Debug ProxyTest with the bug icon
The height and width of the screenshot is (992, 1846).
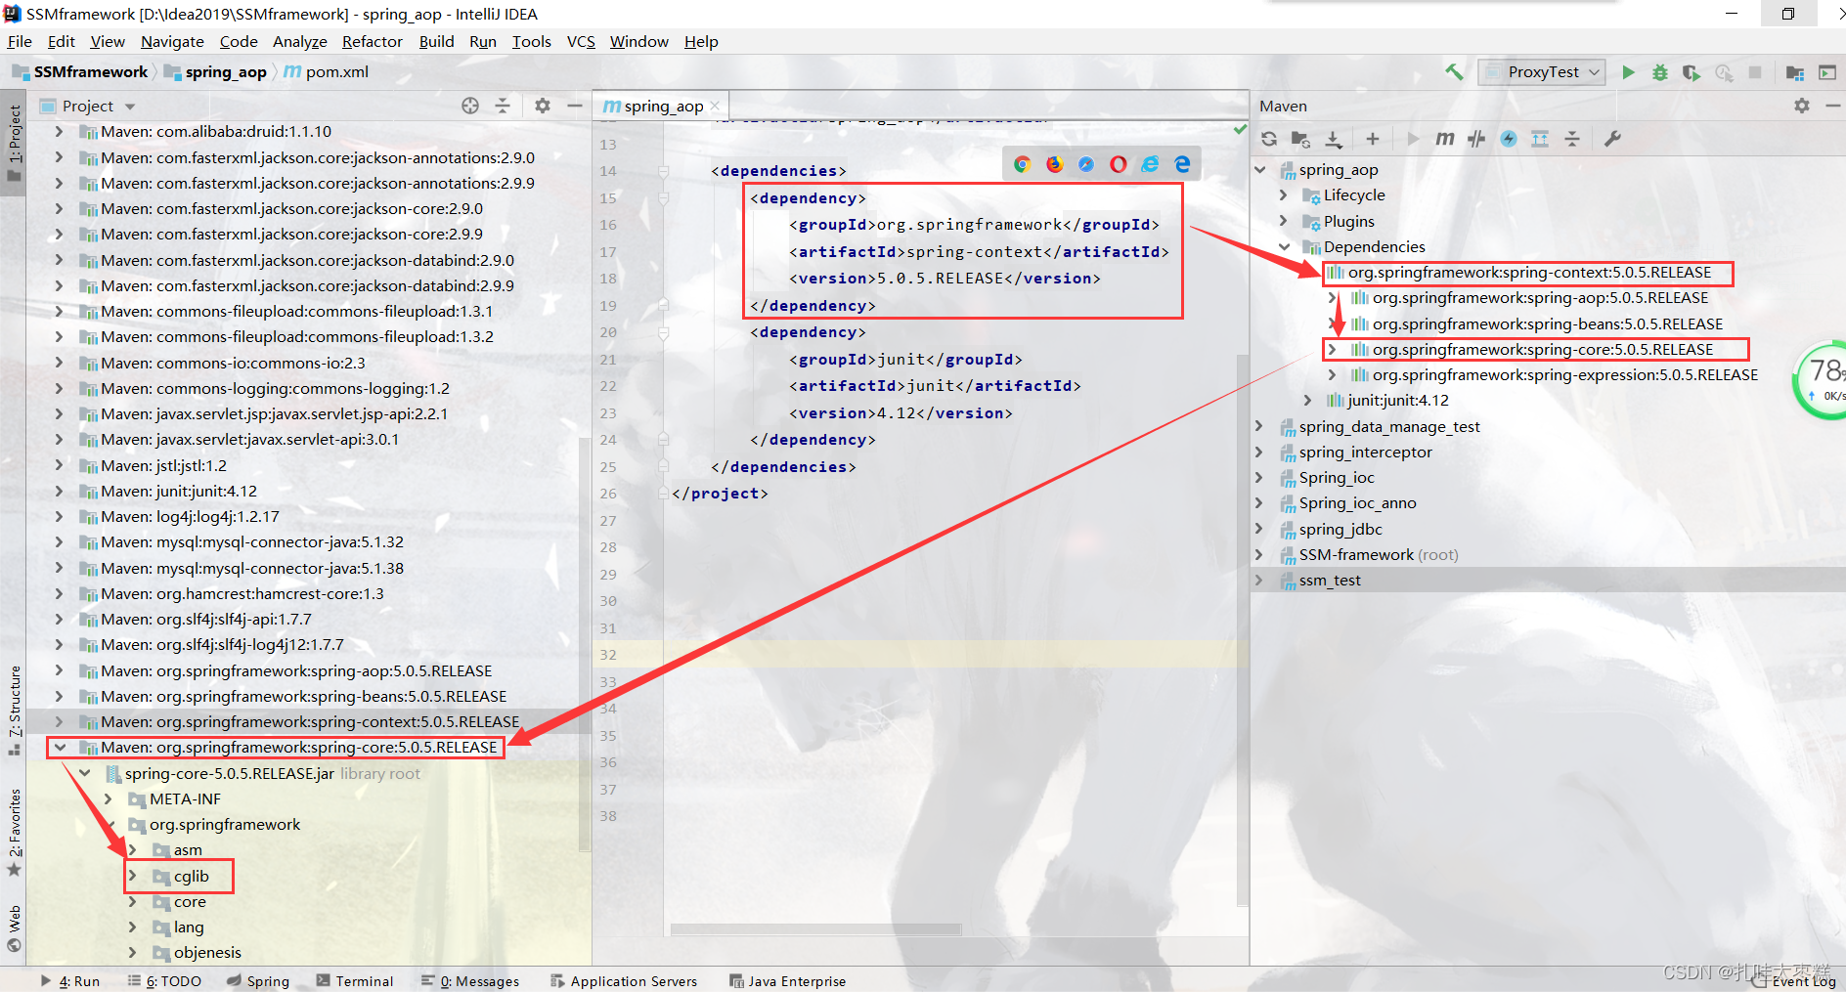point(1660,71)
